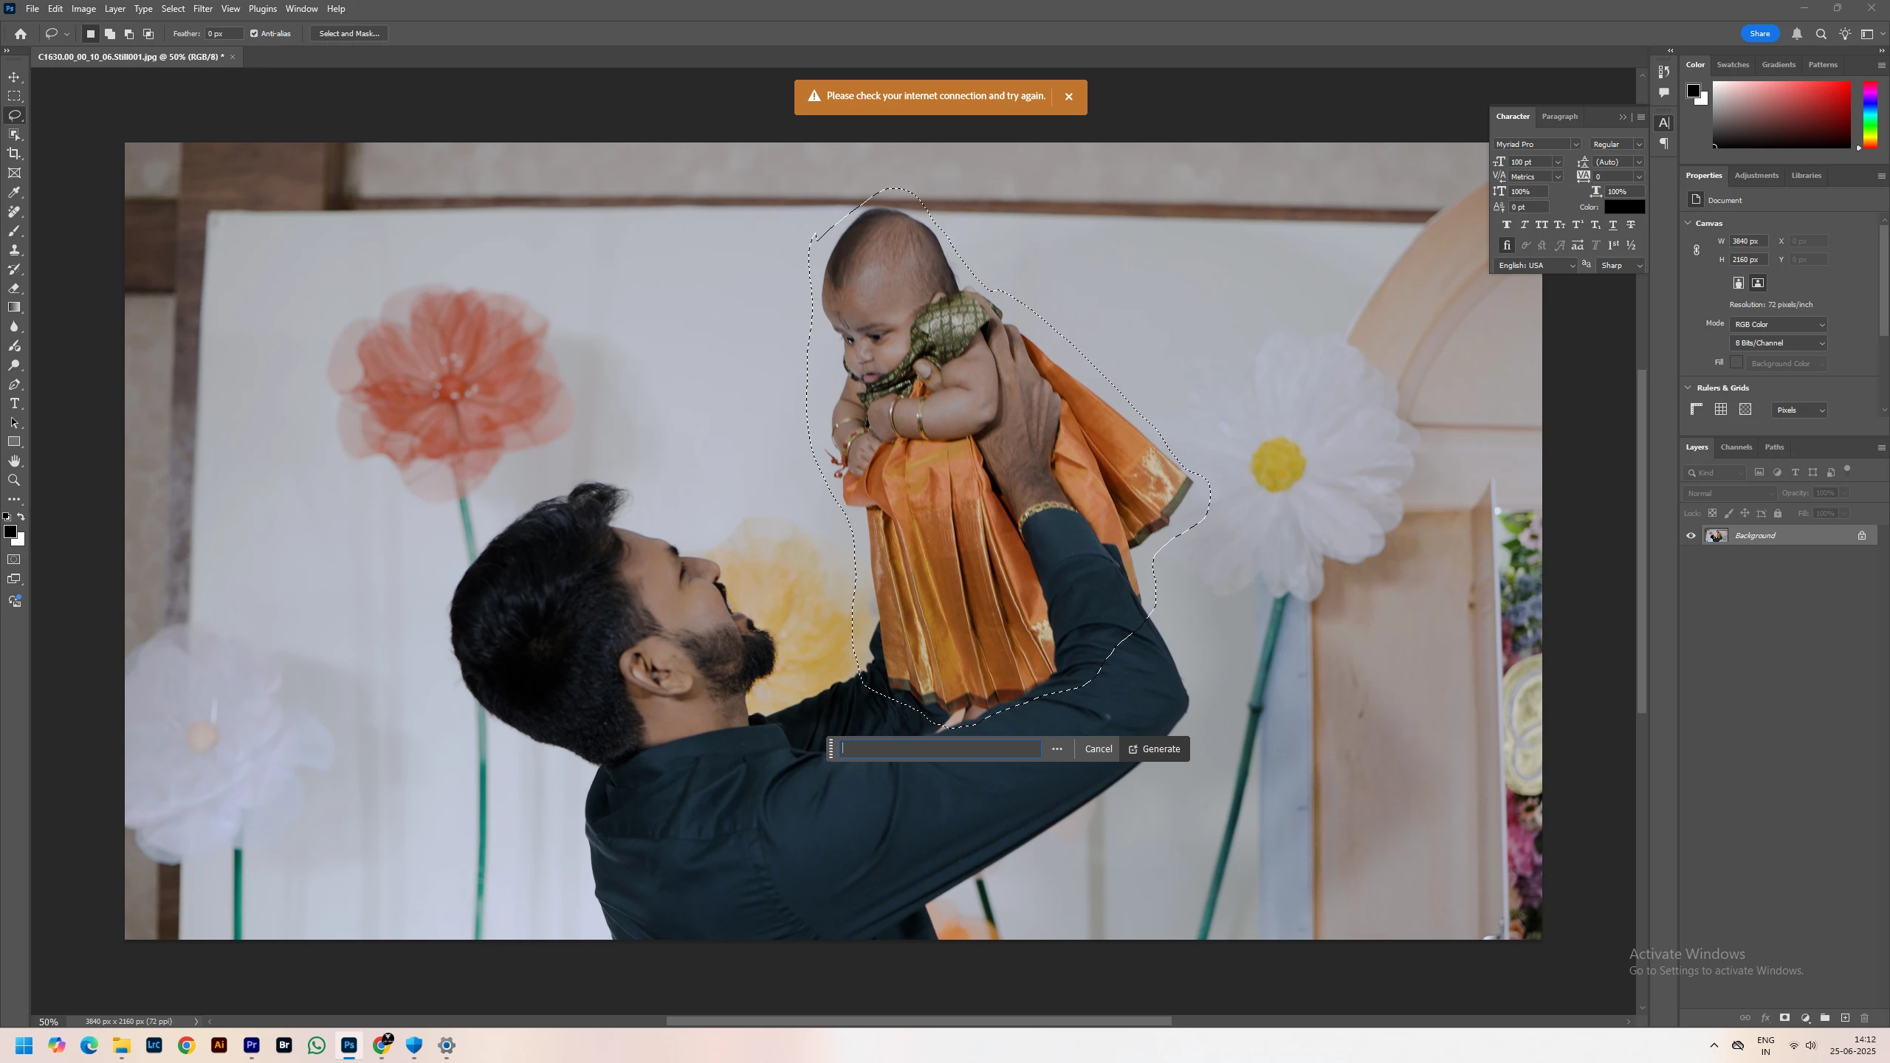Image resolution: width=1890 pixels, height=1063 pixels.
Task: Select the Zoom tool
Action: click(14, 481)
